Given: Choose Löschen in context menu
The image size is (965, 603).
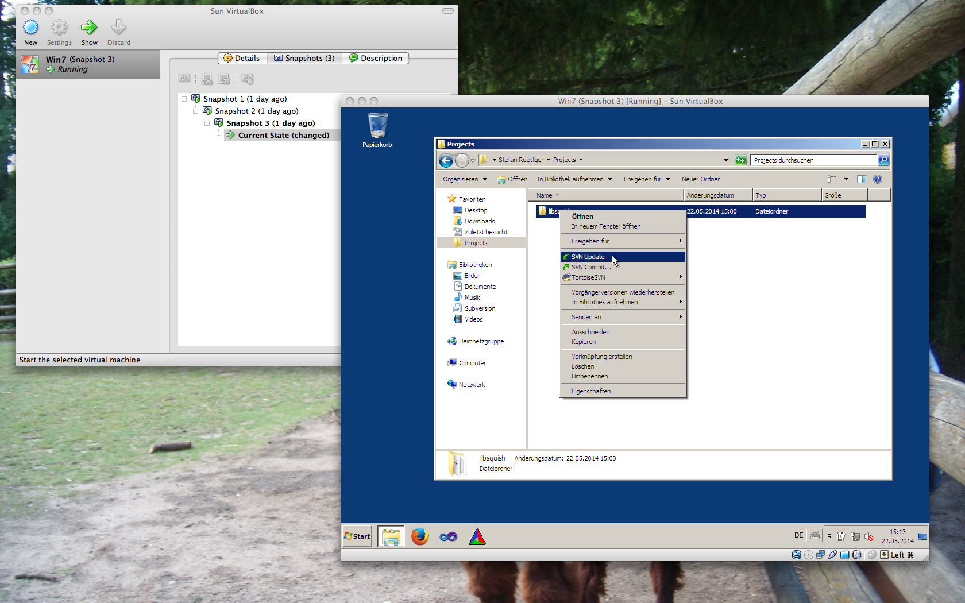Looking at the screenshot, I should tap(623, 366).
